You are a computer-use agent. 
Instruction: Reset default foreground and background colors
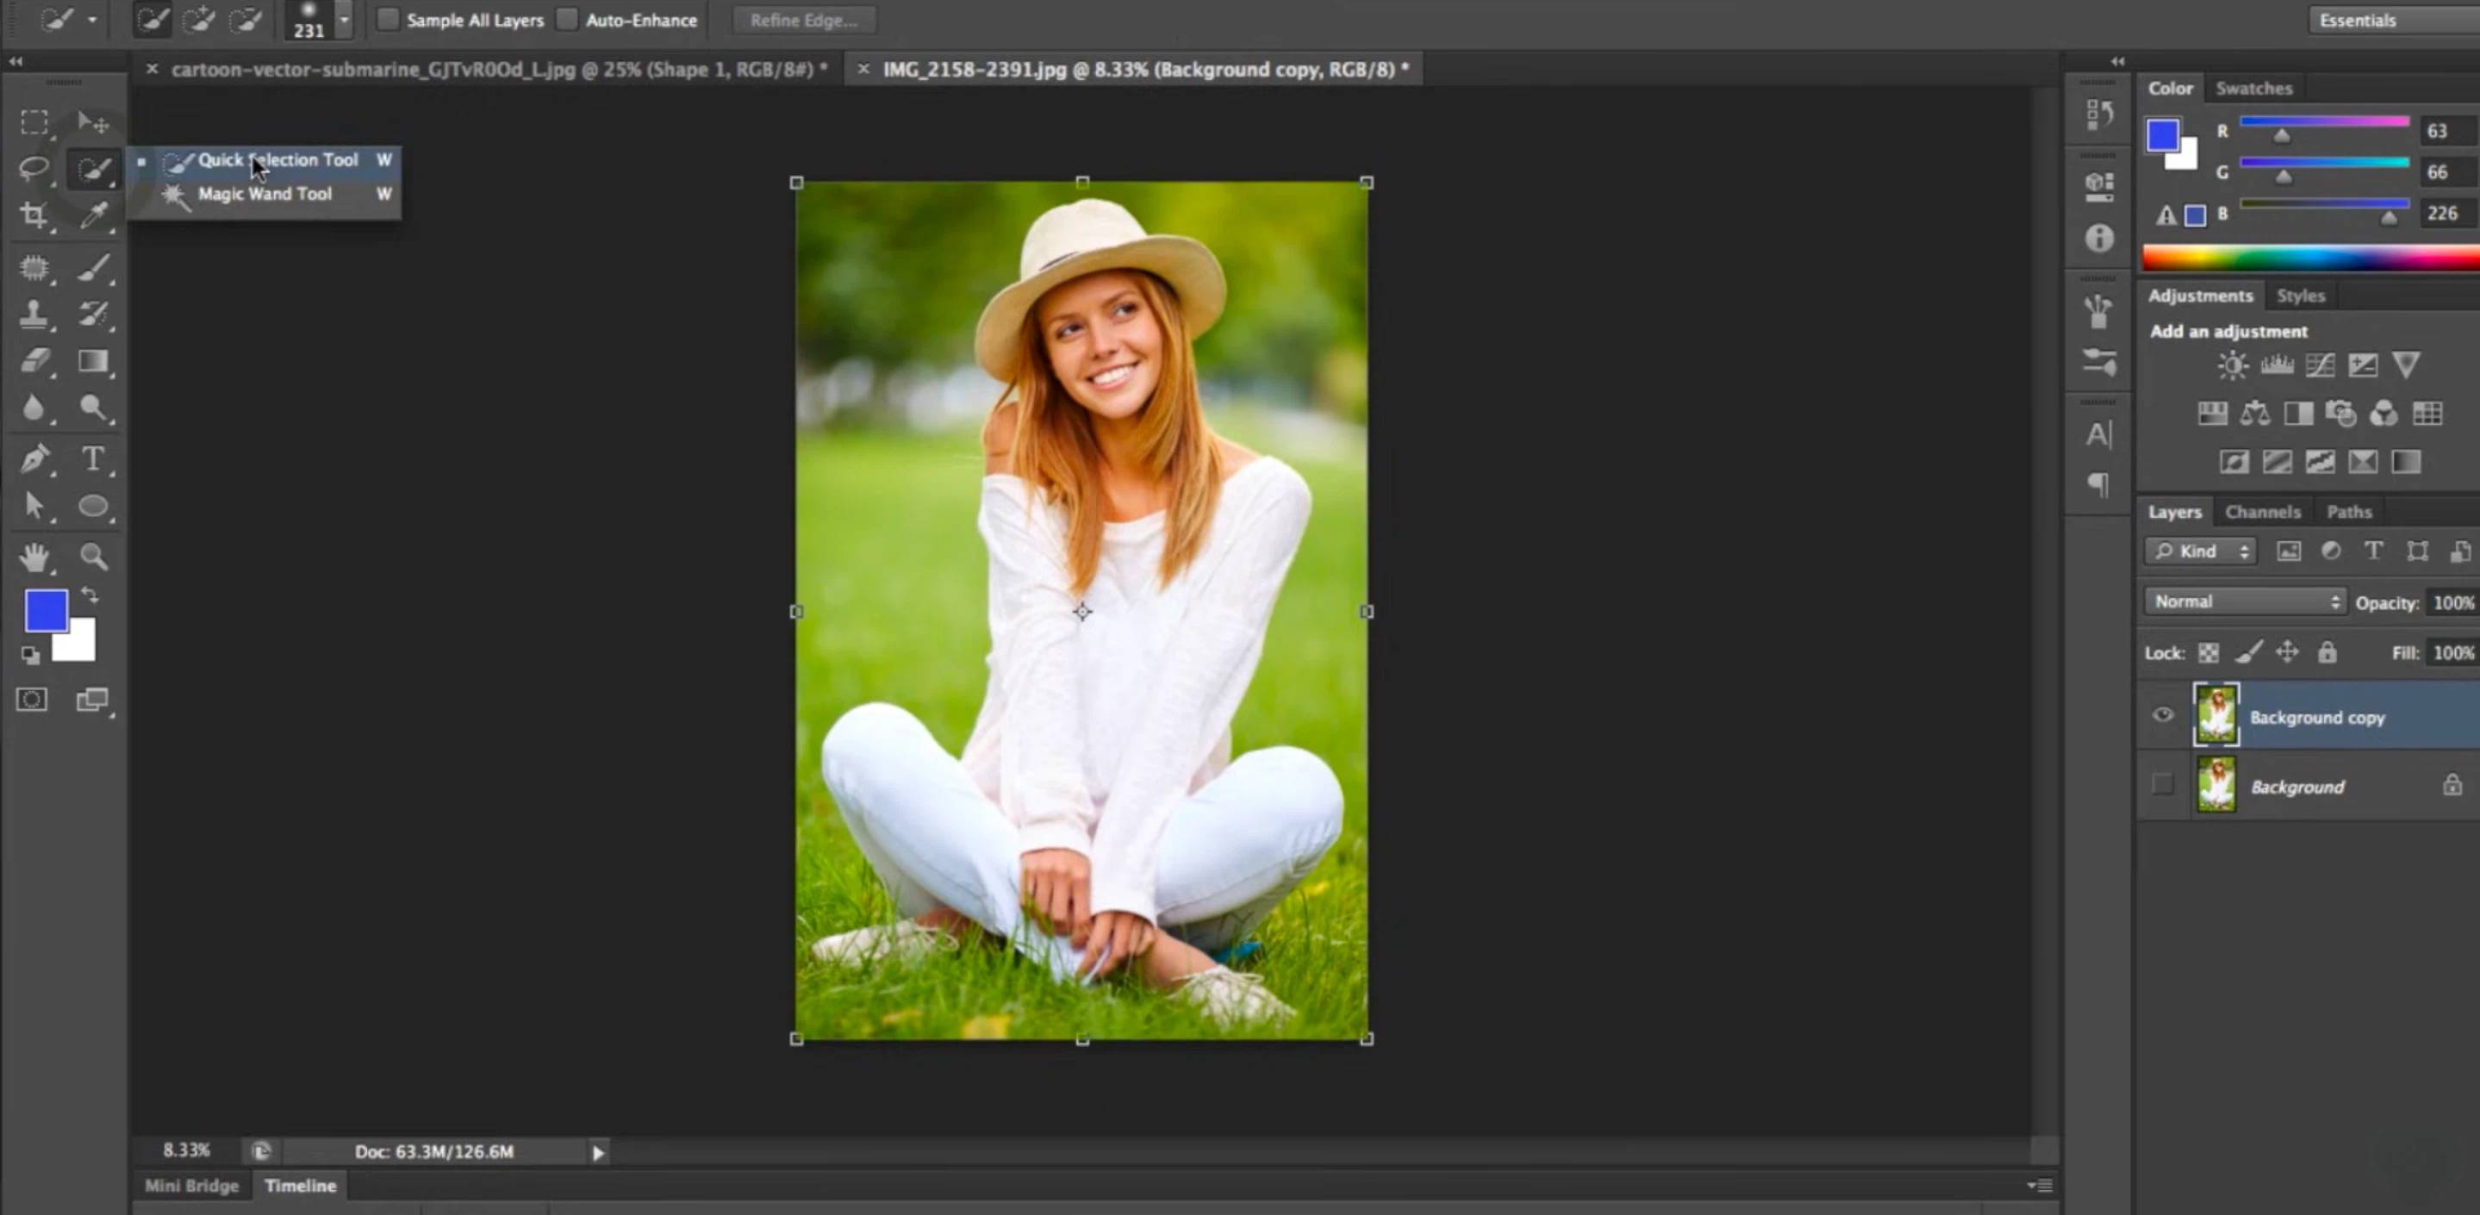click(x=31, y=656)
